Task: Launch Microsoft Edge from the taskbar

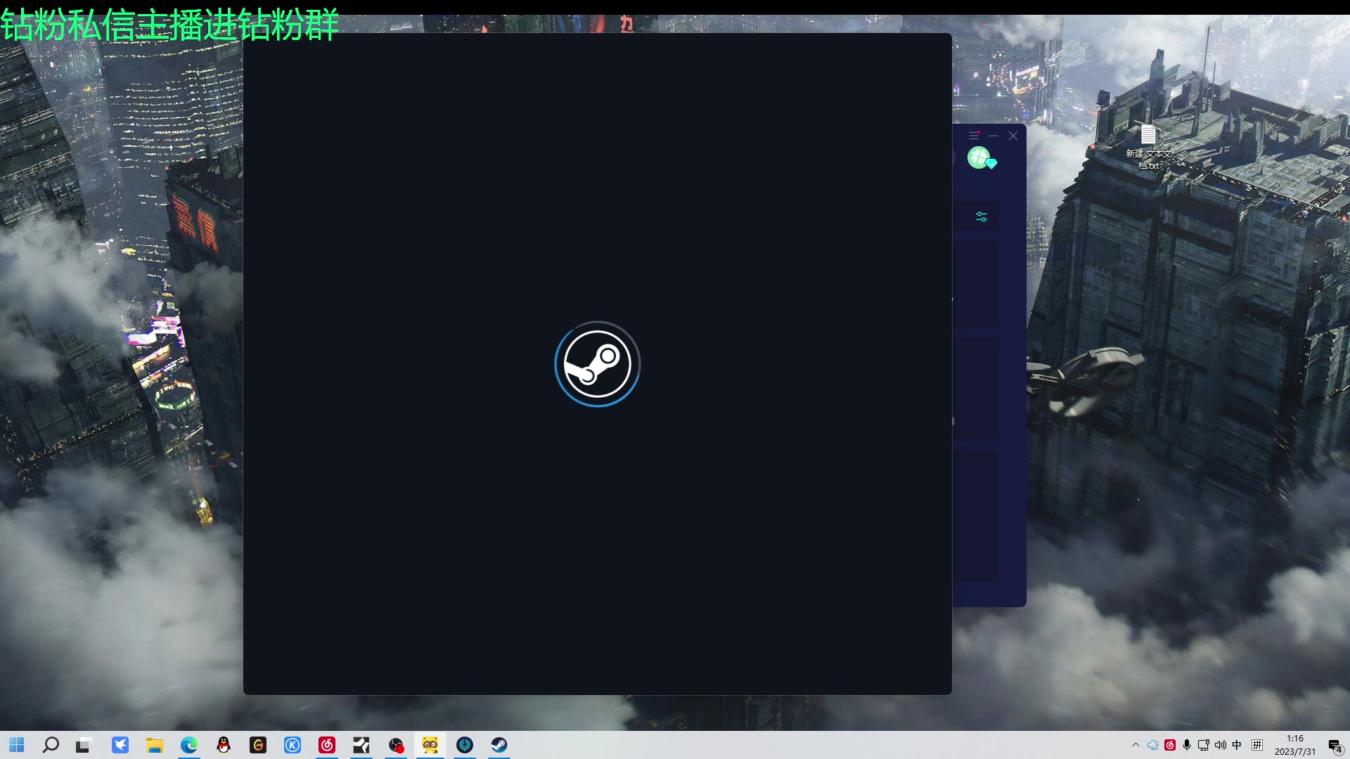Action: (x=189, y=745)
